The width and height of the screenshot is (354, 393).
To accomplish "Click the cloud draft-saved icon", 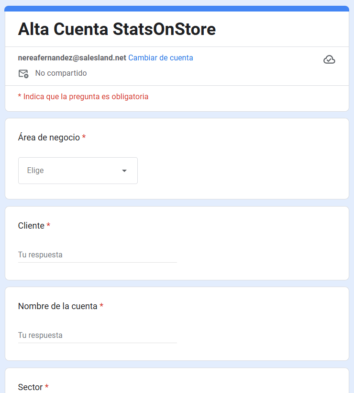I will 329,59.
